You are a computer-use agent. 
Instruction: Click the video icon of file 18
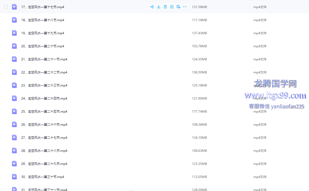point(14,20)
